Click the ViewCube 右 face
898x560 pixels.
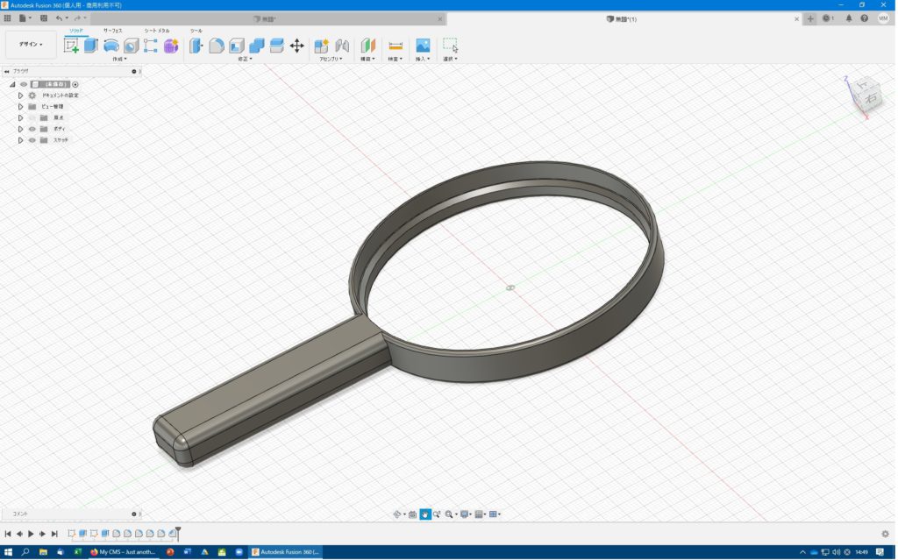tap(871, 98)
